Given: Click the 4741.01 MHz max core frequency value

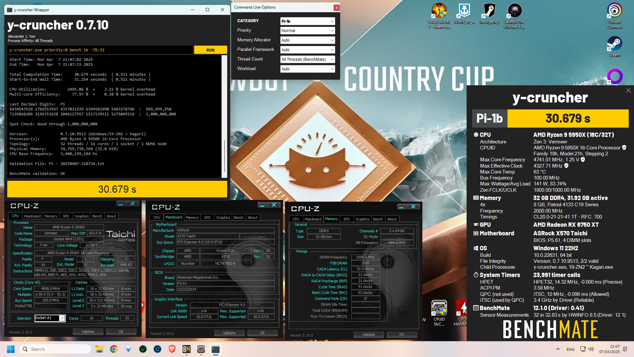Looking at the screenshot, I should [548, 160].
